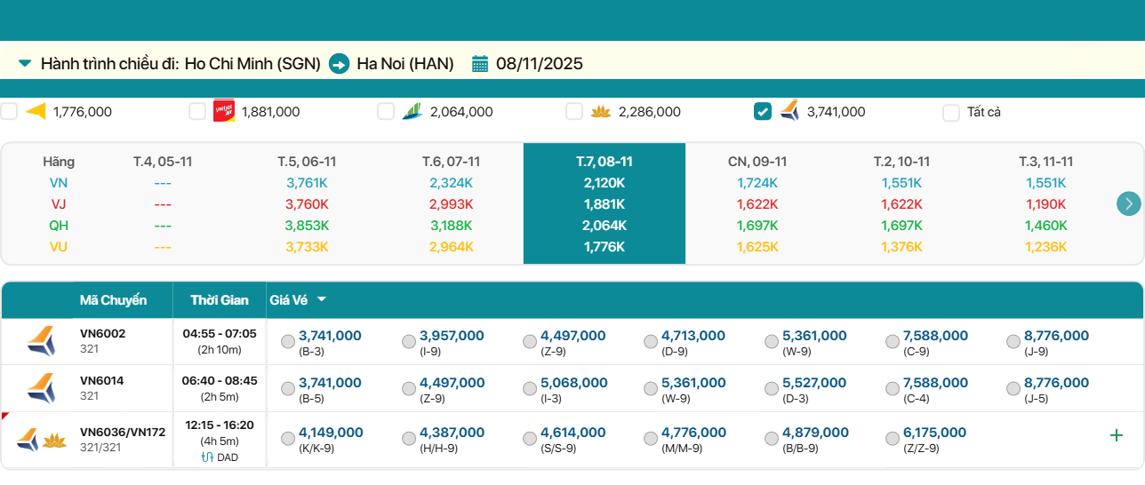Image resolution: width=1145 pixels, height=485 pixels.
Task: Click the arrow icon between SGN and HAN
Action: coord(339,64)
